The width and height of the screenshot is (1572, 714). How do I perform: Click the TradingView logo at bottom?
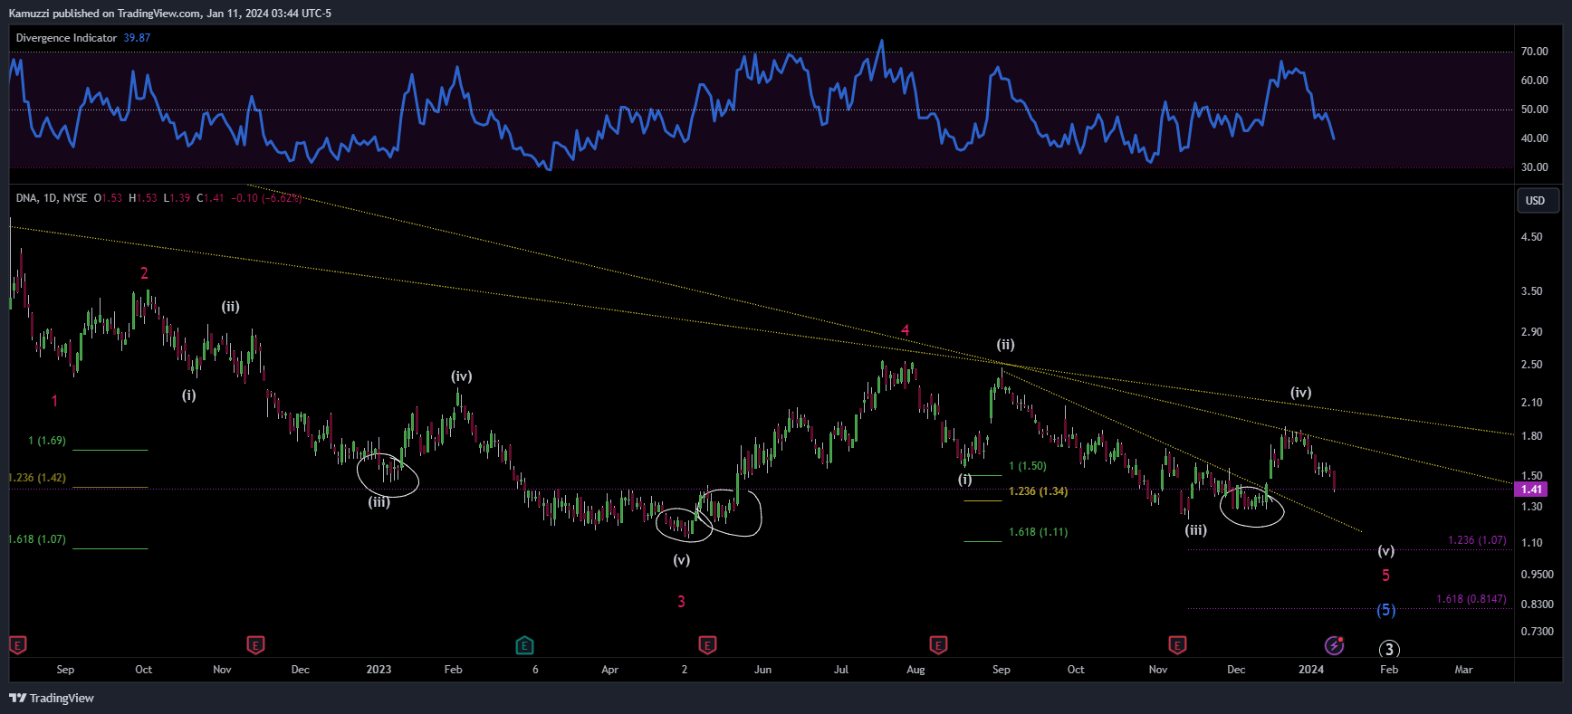[x=52, y=698]
